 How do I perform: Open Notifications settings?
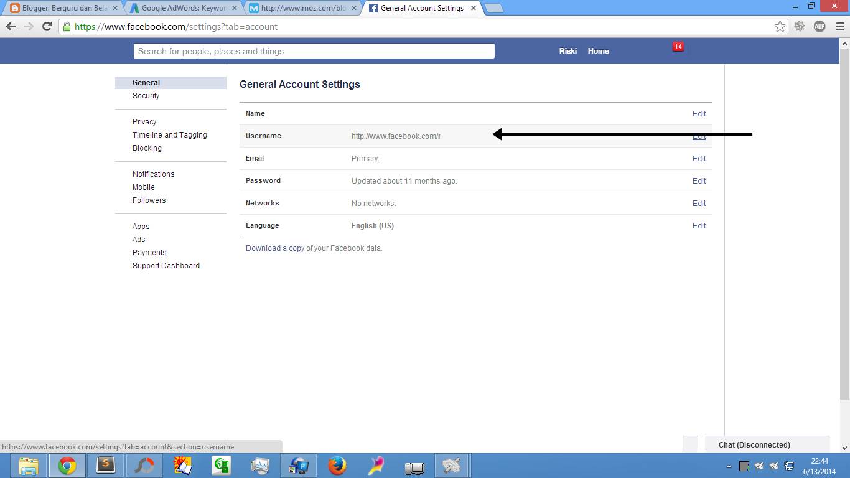click(x=153, y=174)
